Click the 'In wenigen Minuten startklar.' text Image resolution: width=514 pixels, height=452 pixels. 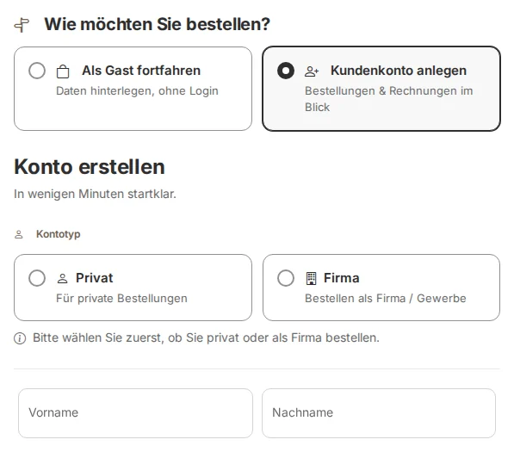point(95,194)
